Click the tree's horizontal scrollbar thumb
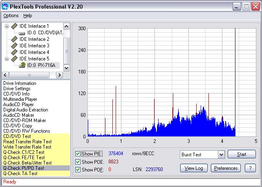The height and width of the screenshot is (187, 262). [x=29, y=75]
